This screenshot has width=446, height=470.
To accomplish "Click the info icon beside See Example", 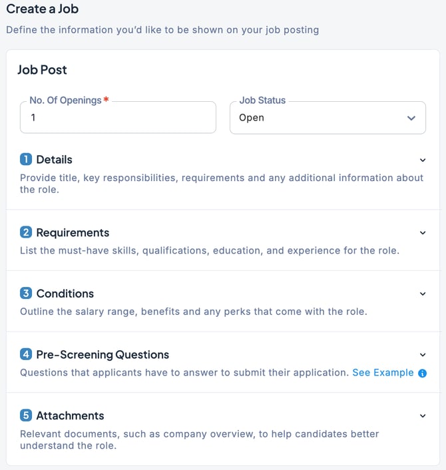I will click(x=422, y=373).
